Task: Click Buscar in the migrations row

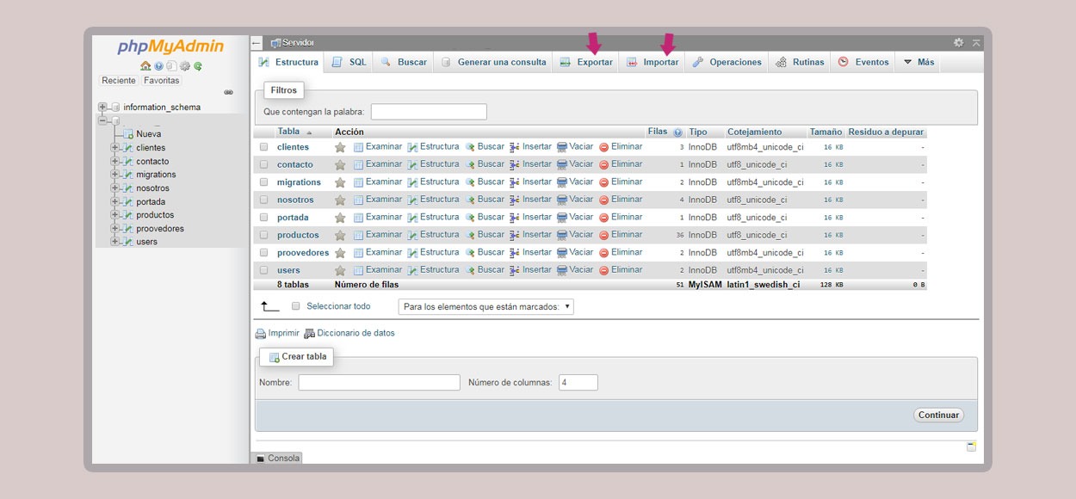Action: 485,182
